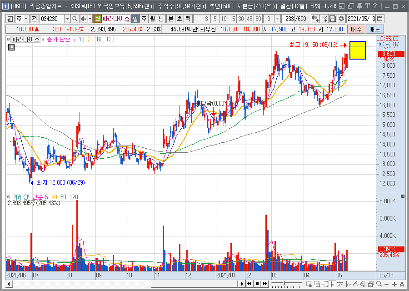The height and width of the screenshot is (291, 409).
Task: Fast-forward the chart replay
Action: point(265,284)
